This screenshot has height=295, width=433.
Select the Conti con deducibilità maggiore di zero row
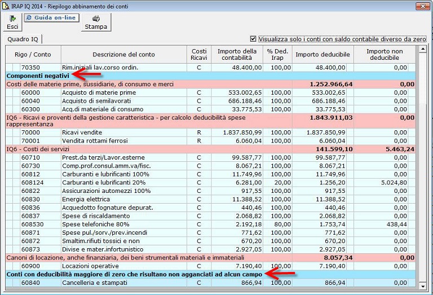pyautogui.click(x=210, y=274)
